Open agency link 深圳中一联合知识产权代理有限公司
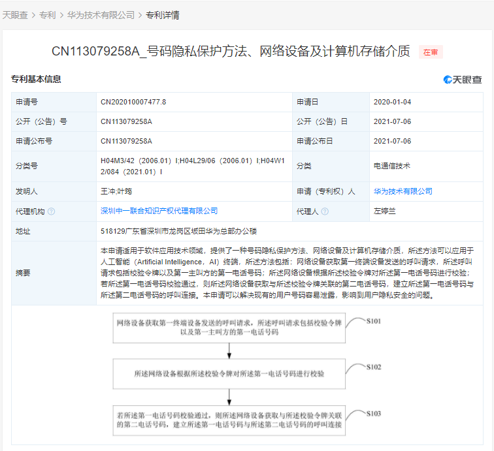 [159, 211]
